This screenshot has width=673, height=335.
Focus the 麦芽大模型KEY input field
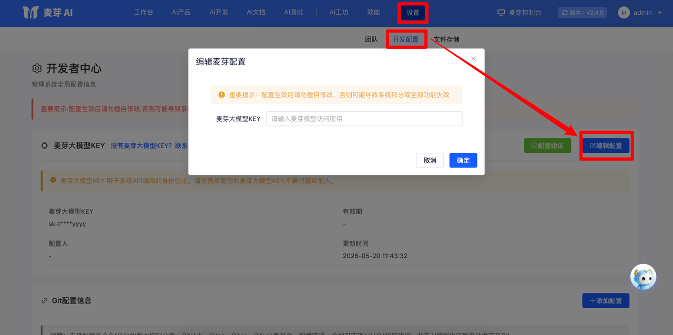(364, 119)
